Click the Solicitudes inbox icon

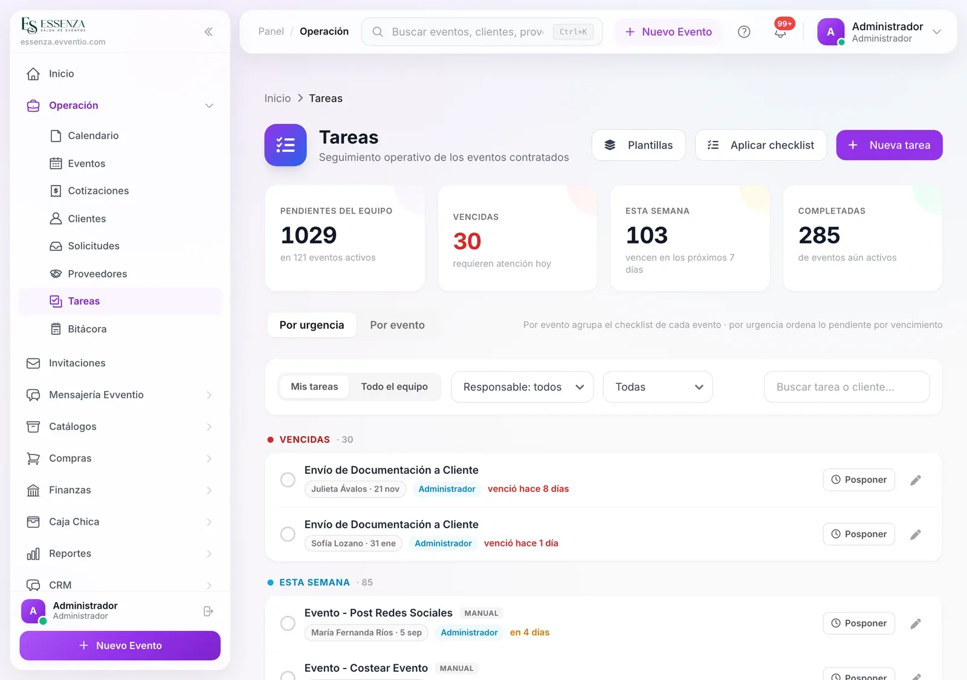pyautogui.click(x=56, y=246)
